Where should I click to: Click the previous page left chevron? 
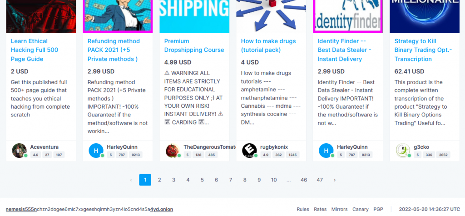point(131,180)
